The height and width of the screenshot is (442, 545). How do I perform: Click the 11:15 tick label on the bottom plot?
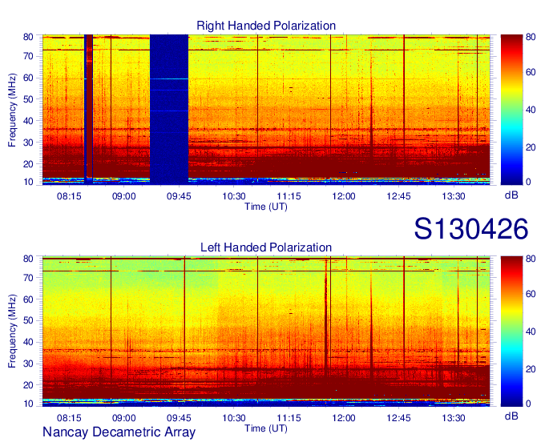coord(289,418)
